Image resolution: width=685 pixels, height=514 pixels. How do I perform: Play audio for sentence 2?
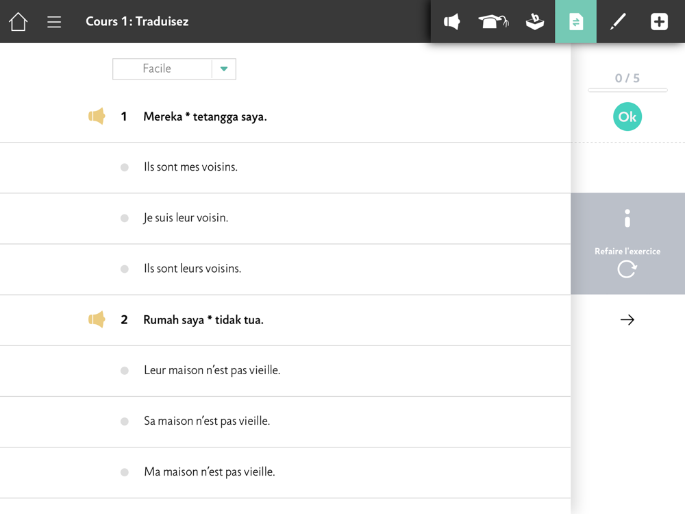point(97,319)
